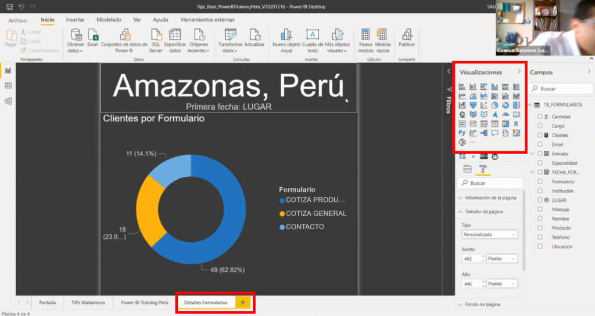This screenshot has width=595, height=316.
Task: Open more visuals ellipsis in Visualizaciones
Action: [473, 142]
